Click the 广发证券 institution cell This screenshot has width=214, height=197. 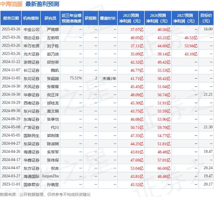[32, 127]
